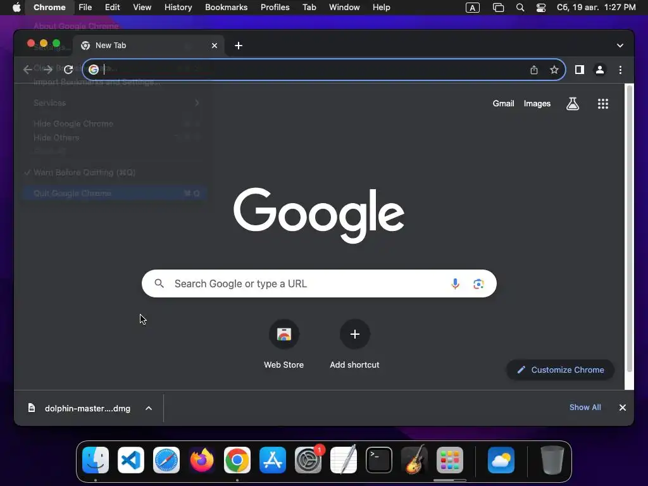
Task: Click the Stage Manager windows icon in menu bar
Action: point(498,8)
